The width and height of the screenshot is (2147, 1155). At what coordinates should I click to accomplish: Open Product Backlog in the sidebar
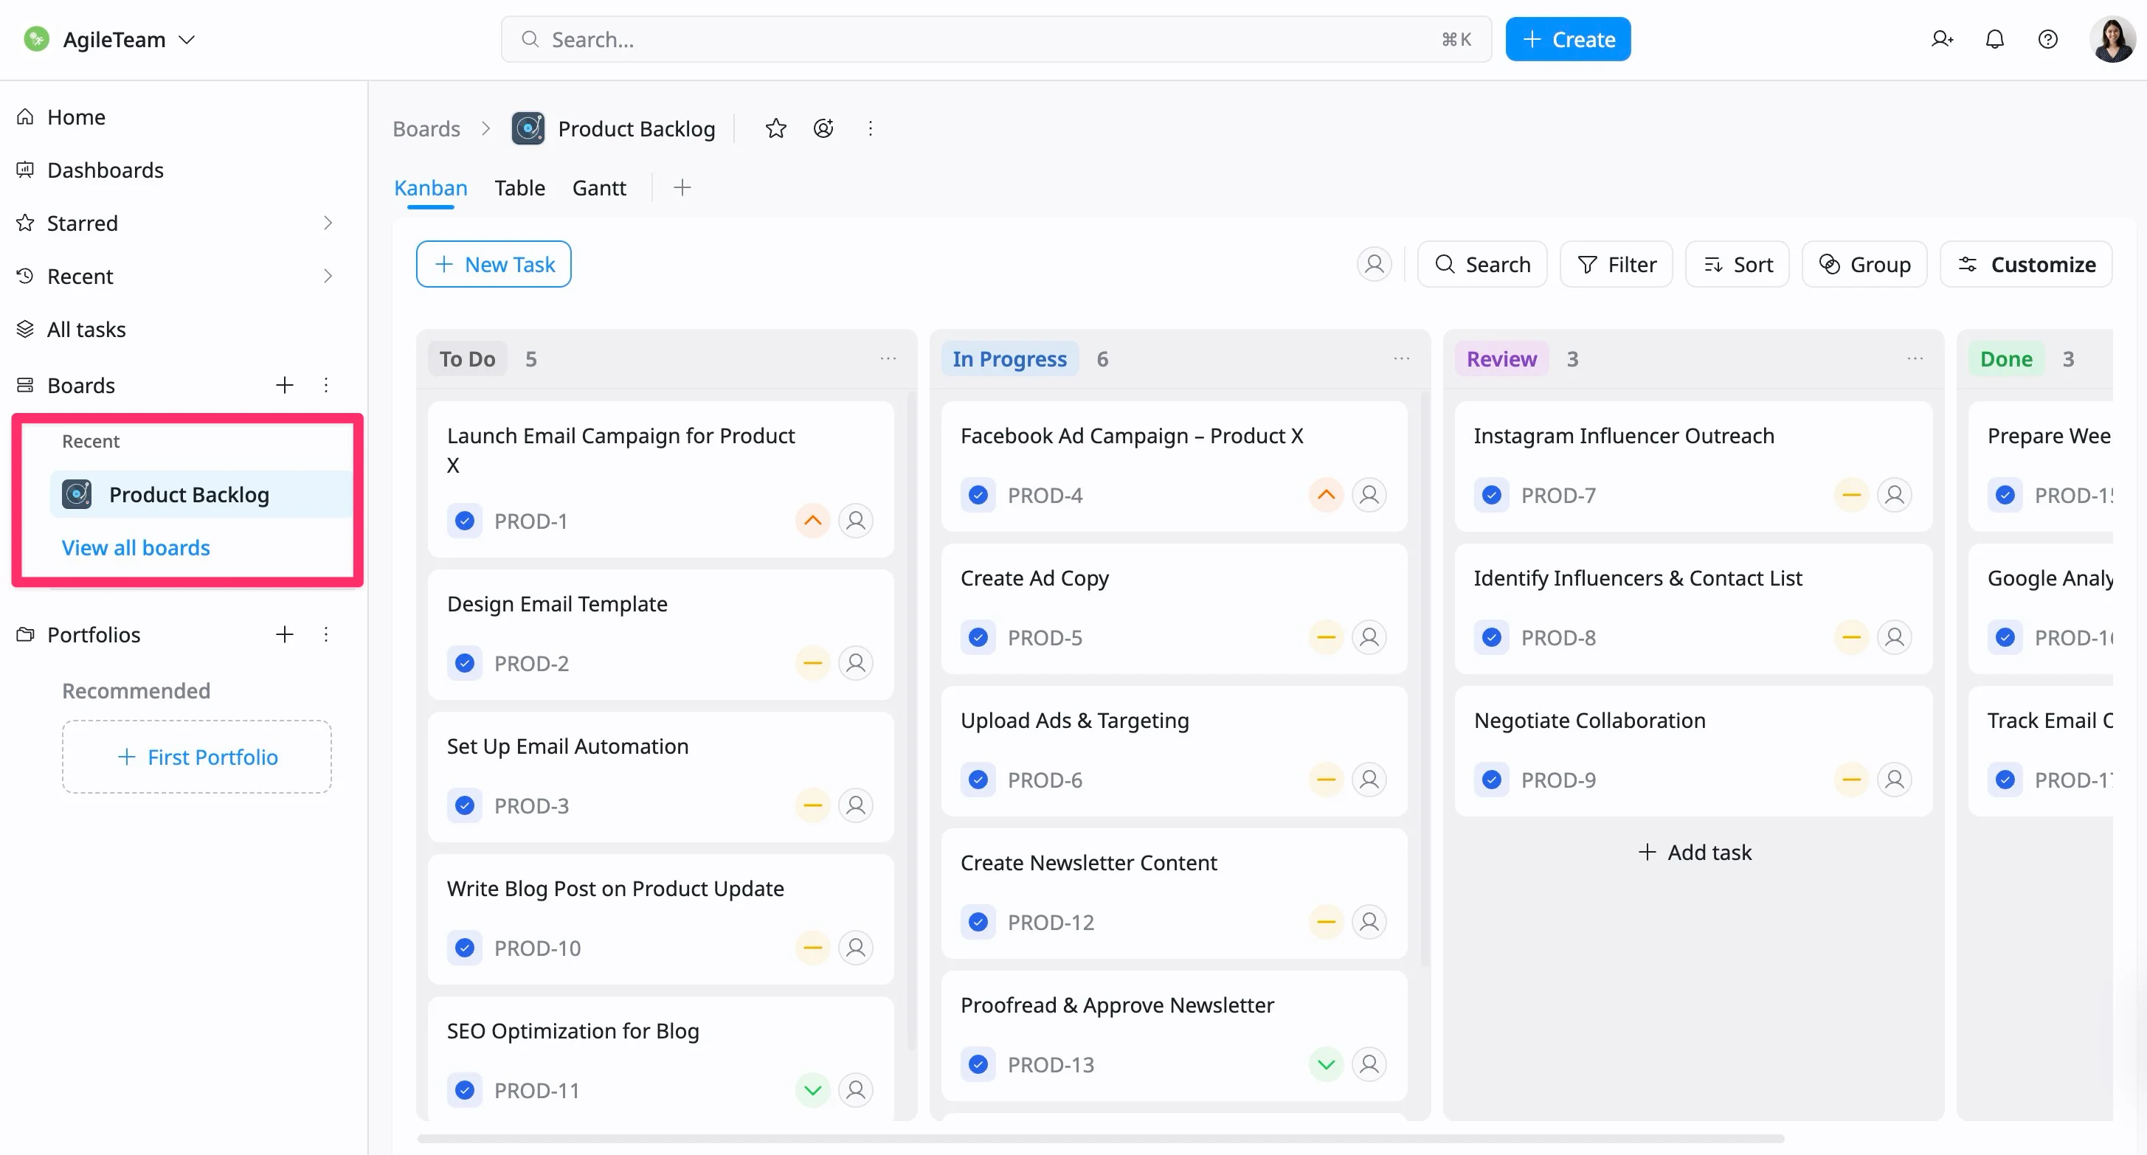(201, 495)
